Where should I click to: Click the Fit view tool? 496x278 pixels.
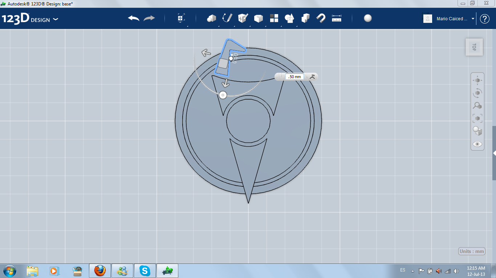coord(477,118)
